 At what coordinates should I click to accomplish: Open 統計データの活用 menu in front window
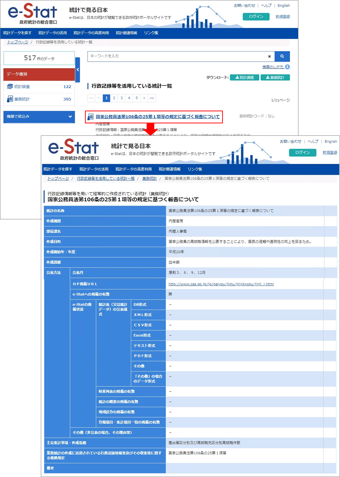(94, 169)
